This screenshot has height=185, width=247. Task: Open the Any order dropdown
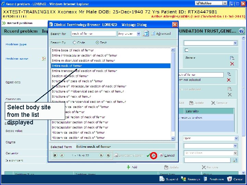click(139, 34)
